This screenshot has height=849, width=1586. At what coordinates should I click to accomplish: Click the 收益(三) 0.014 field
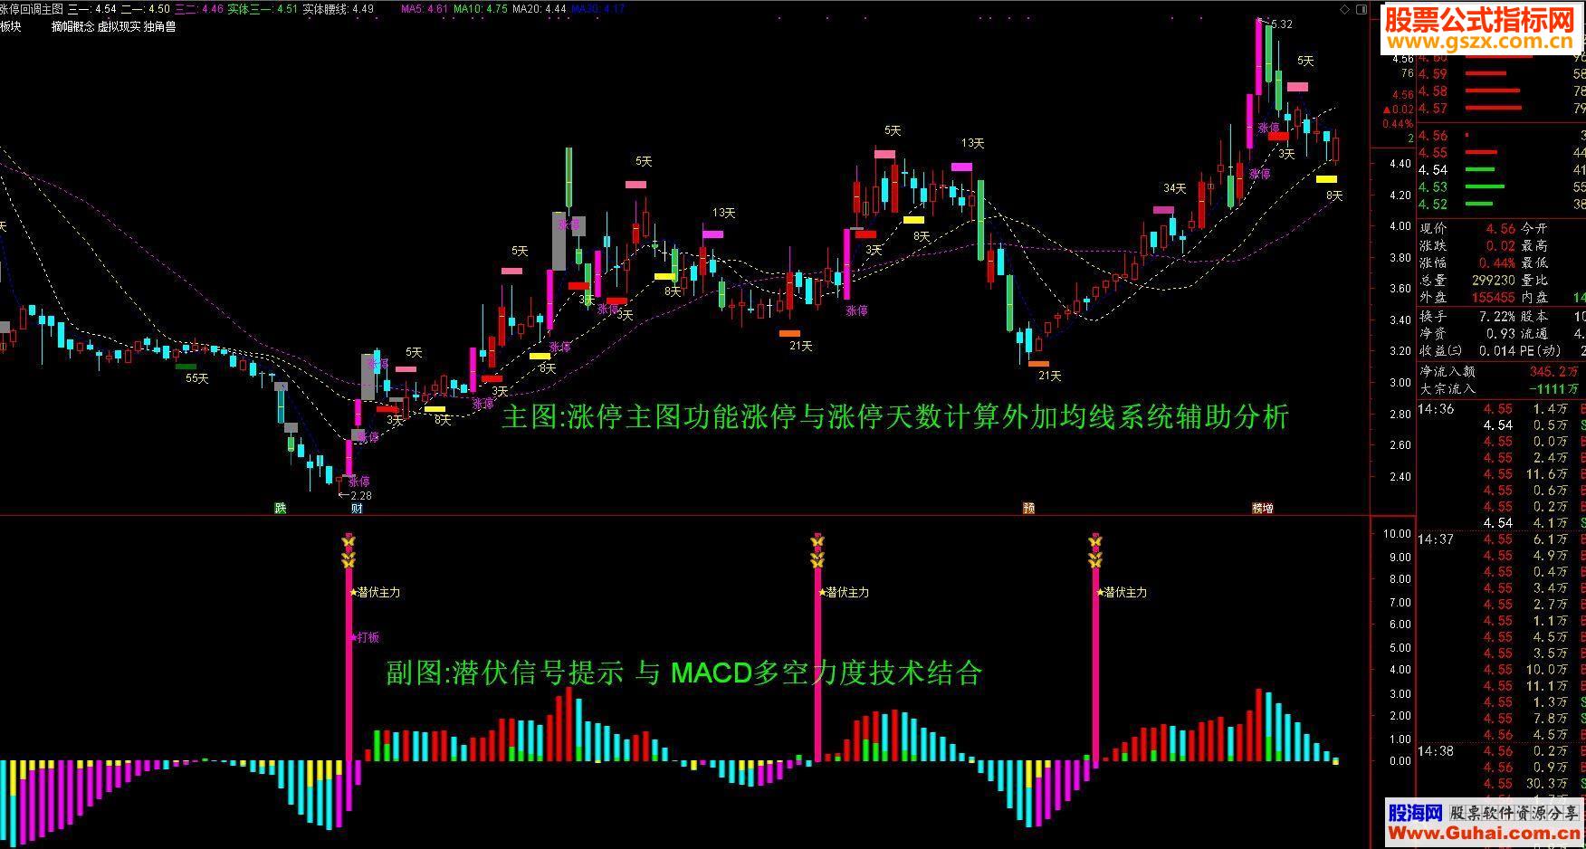1467,351
